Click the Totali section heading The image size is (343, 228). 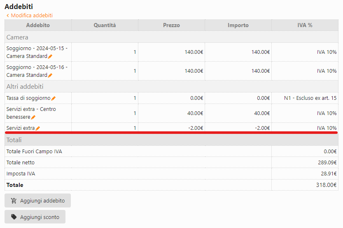[14, 140]
